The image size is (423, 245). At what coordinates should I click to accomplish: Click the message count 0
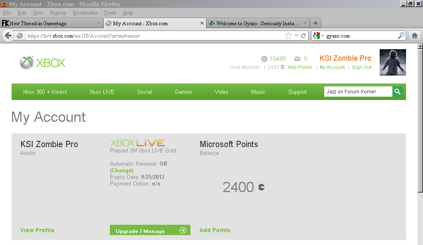pyautogui.click(x=306, y=59)
